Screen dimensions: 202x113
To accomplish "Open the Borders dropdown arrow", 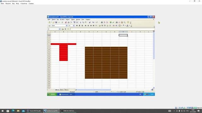I will (x=122, y=26).
